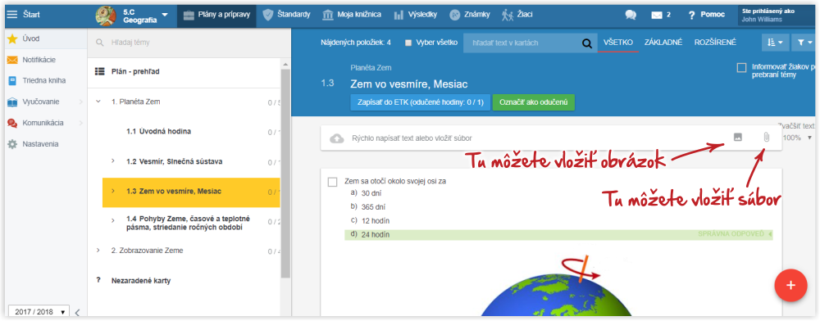Screen dimensions: 820x321
Task: Click the Označiť ako odučenú button
Action: pos(534,102)
